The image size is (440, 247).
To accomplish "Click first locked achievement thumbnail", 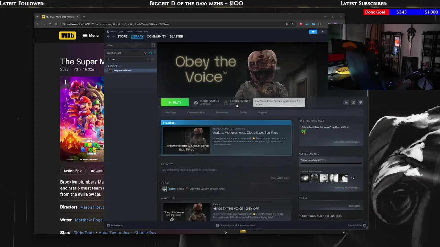I will click(x=305, y=178).
